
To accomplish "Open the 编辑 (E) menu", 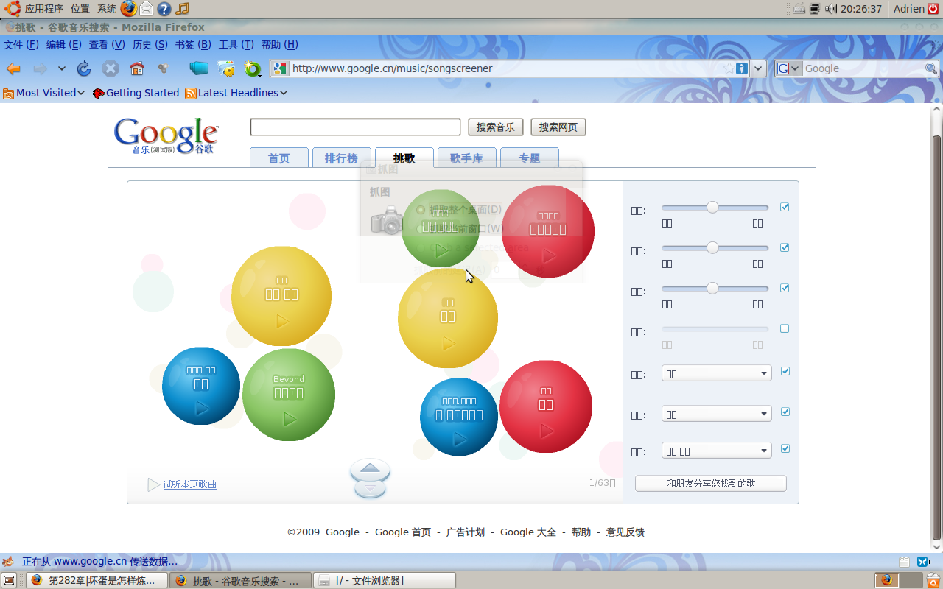I will (x=64, y=44).
